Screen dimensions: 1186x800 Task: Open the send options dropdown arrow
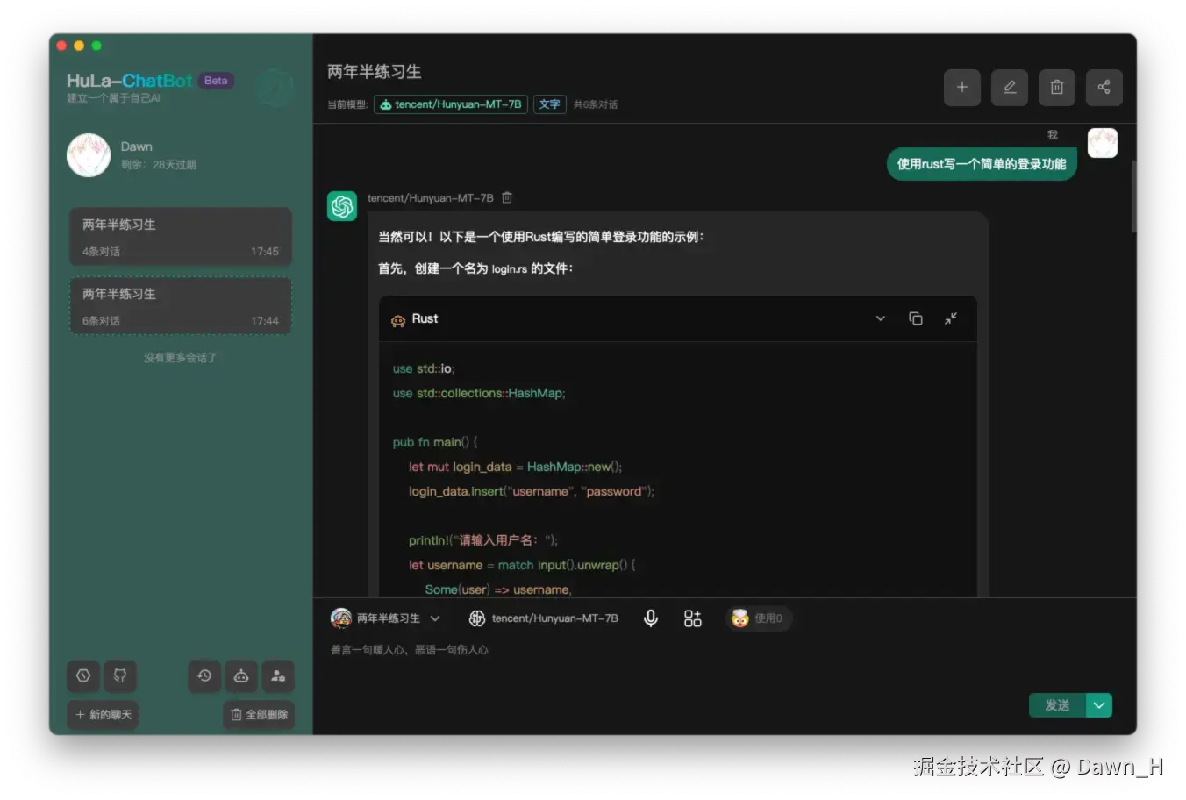(x=1099, y=705)
